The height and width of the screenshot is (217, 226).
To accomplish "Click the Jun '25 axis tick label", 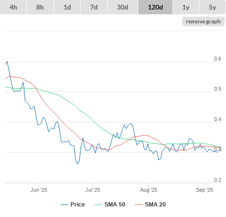I will (x=39, y=190).
